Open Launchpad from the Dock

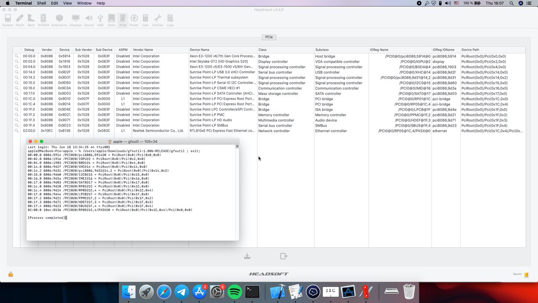point(147,292)
